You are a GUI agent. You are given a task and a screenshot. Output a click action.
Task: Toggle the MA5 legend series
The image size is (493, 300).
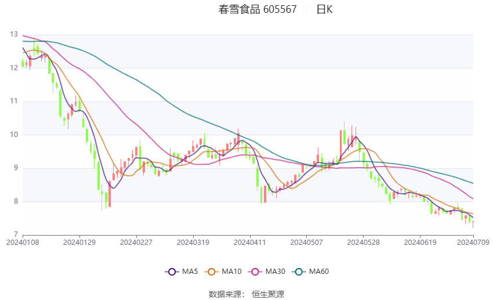coord(182,272)
